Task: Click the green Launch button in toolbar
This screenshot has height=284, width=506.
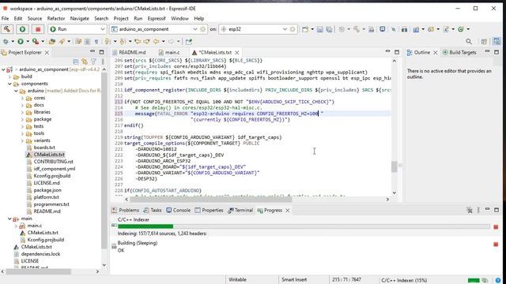Action: pos(22,29)
